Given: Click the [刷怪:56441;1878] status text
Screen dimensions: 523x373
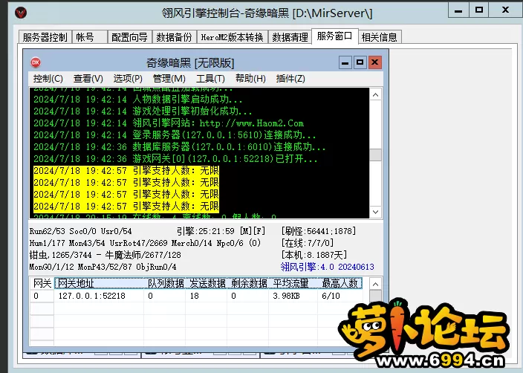Looking at the screenshot, I should (319, 231).
